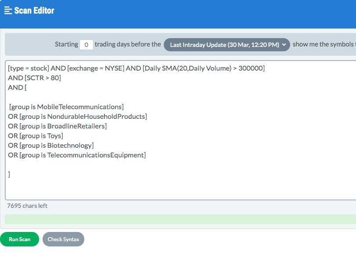356x253 pixels.
Task: Click the green syntax status bar
Action: pyautogui.click(x=180, y=219)
